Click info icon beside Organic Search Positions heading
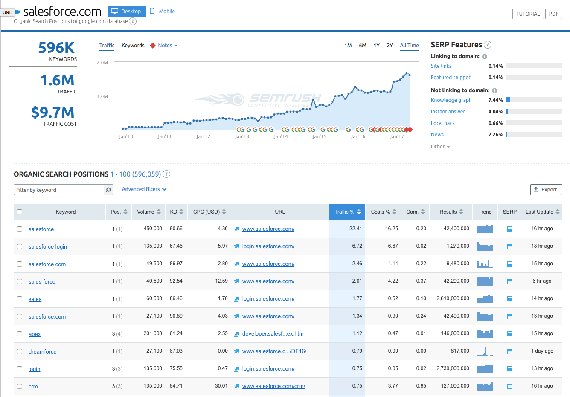Screen dimensions: 570x397 tap(166, 174)
